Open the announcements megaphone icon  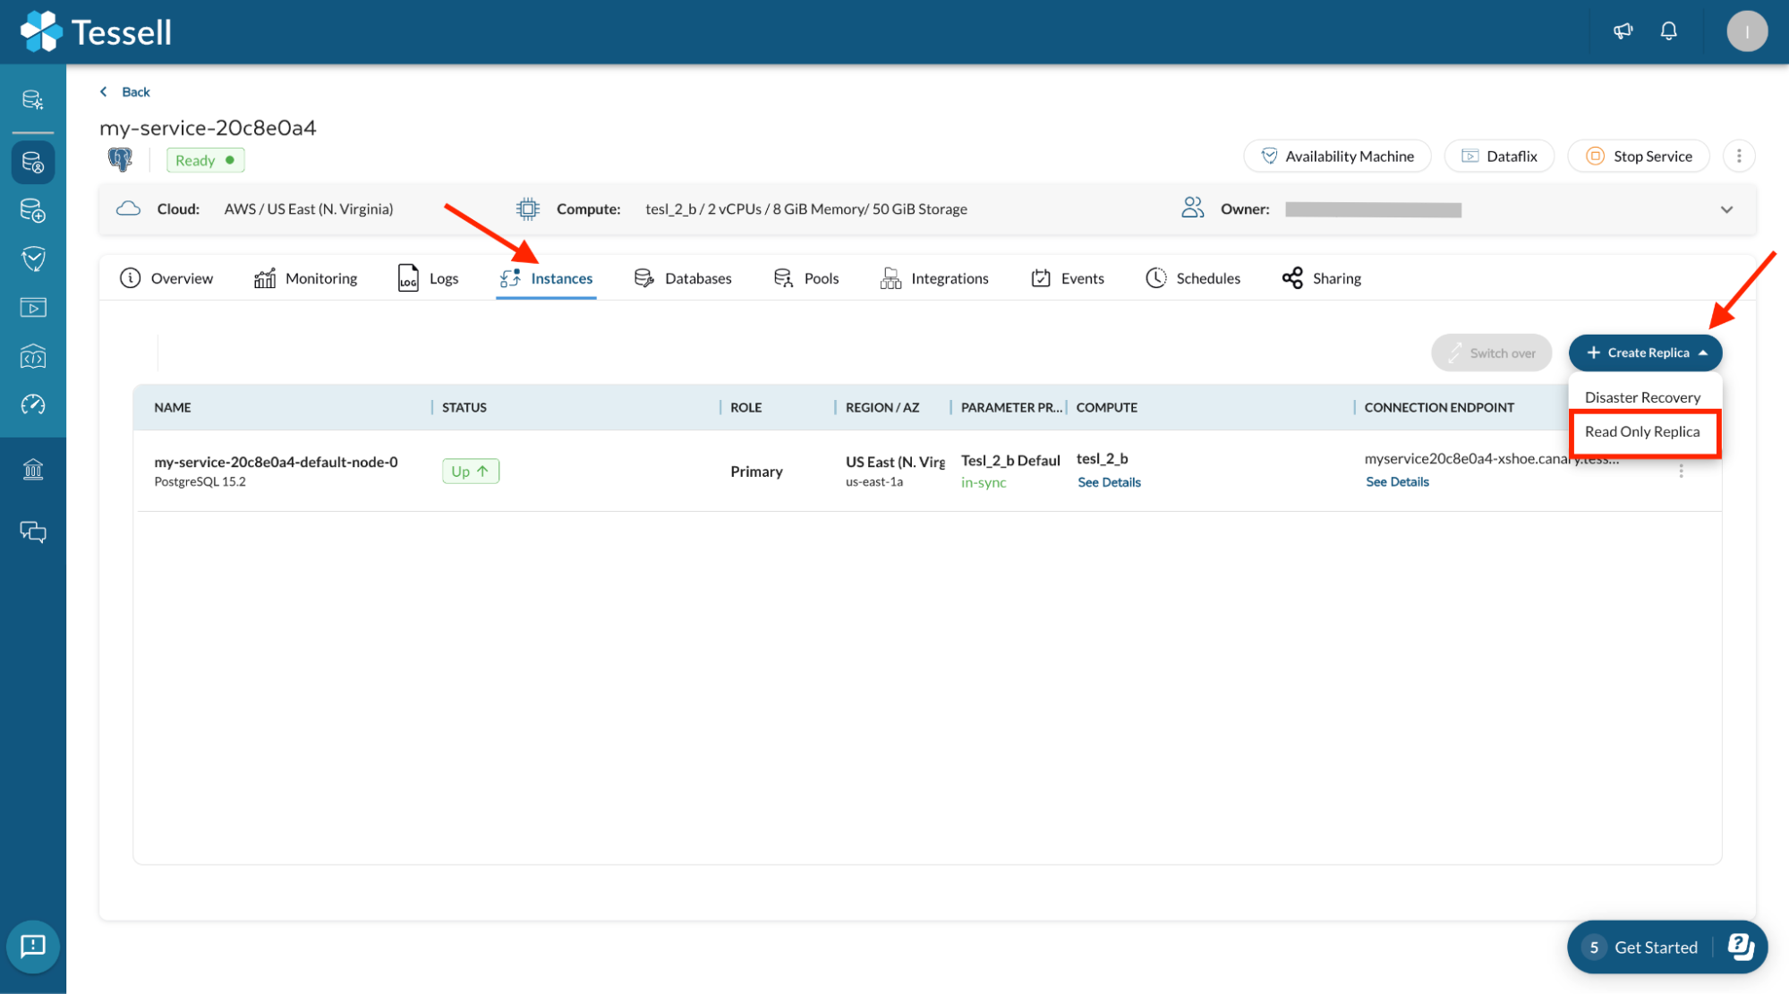click(1623, 31)
